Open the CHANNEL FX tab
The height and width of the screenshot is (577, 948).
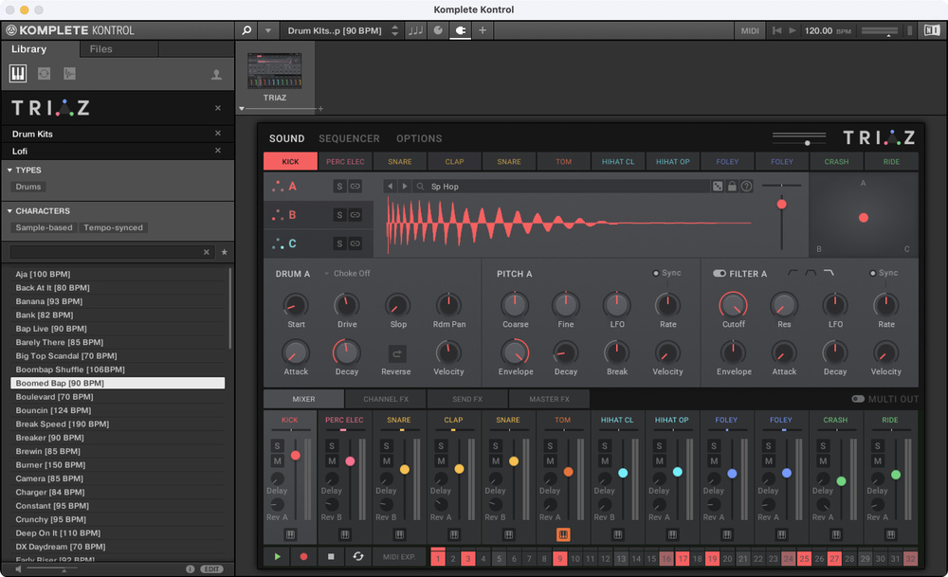(x=386, y=399)
